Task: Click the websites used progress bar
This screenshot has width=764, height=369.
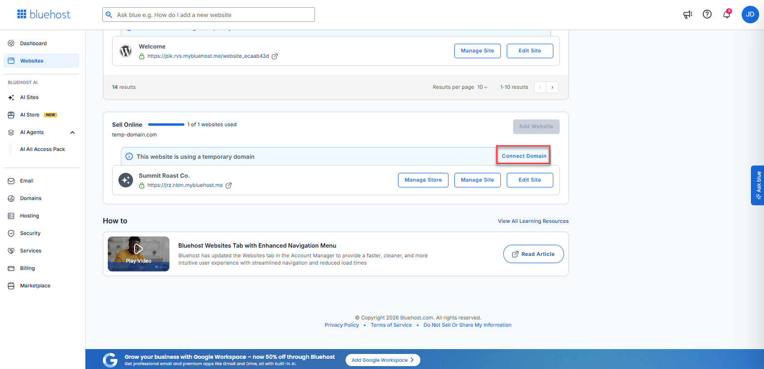Action: (x=166, y=125)
